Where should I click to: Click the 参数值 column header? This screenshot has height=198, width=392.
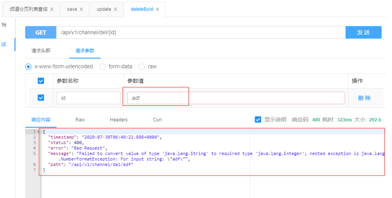(x=136, y=81)
